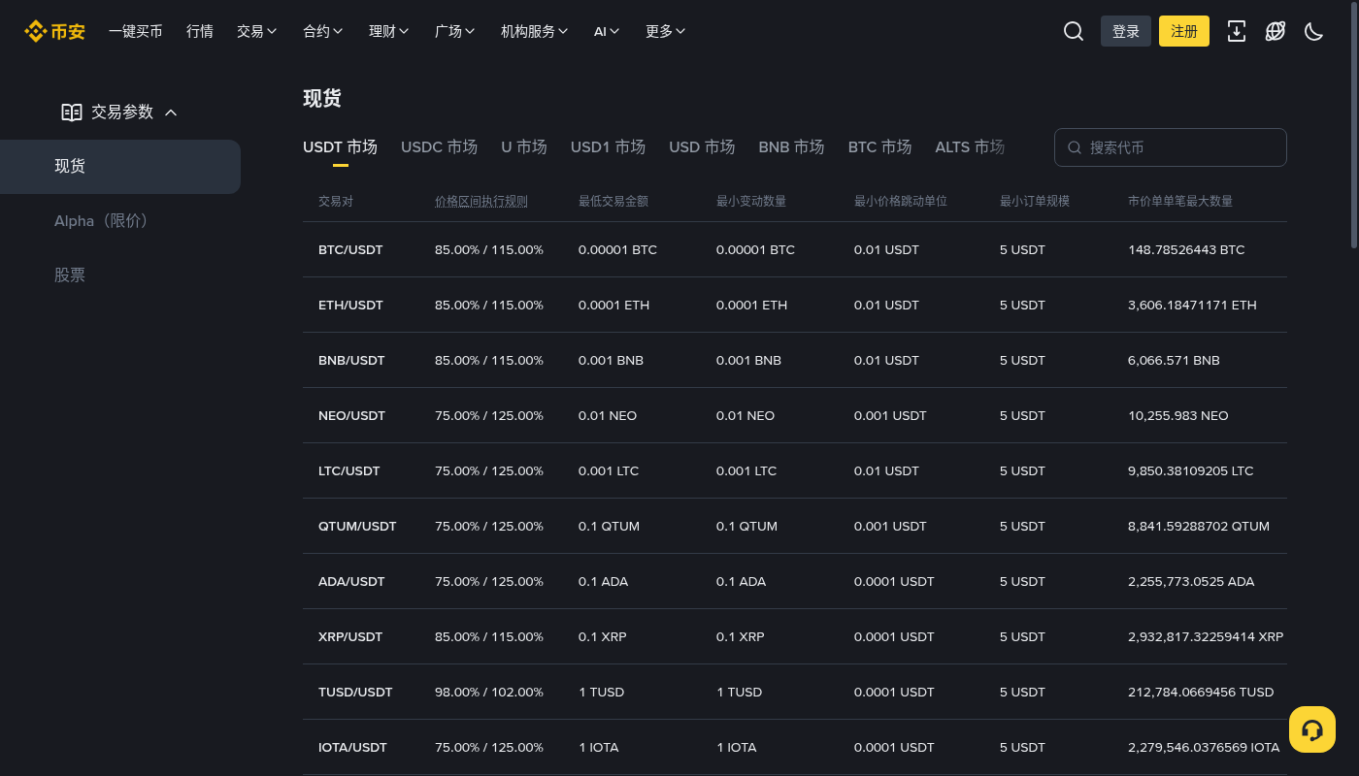Switch to the U 市场 tab
1359x776 pixels.
coord(524,147)
